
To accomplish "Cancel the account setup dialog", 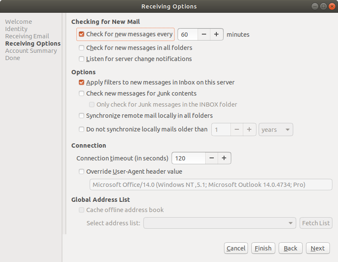I will tap(236, 248).
